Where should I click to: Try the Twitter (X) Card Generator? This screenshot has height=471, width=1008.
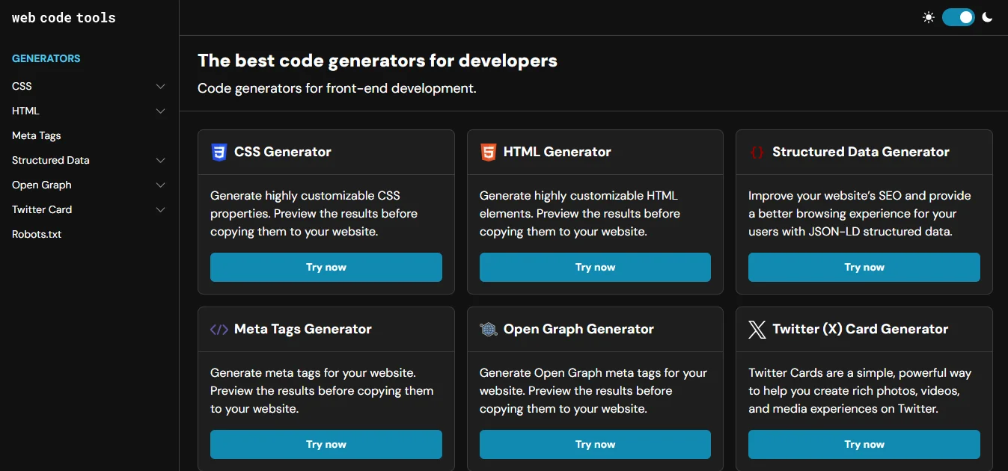864,444
